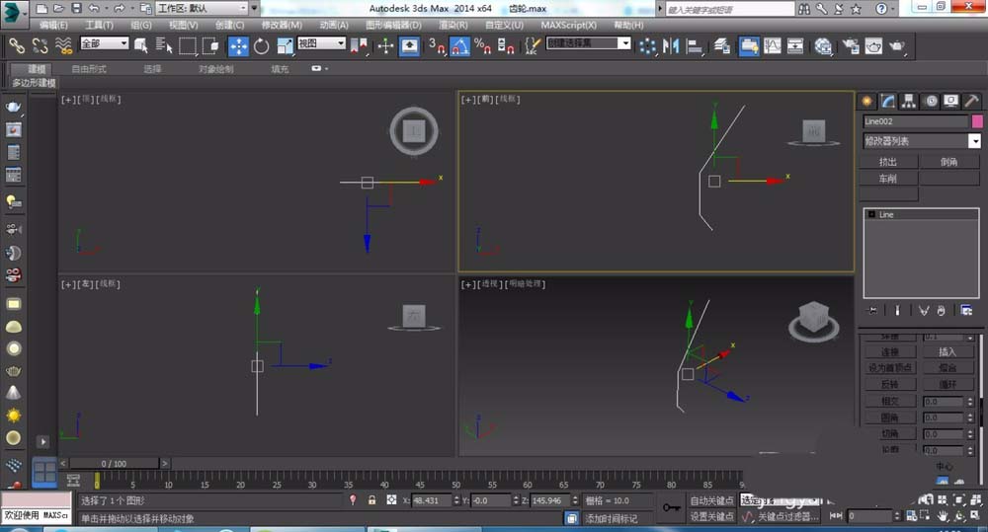Activate the Rotate tool
Viewport: 988px width, 532px height.
pyautogui.click(x=262, y=45)
